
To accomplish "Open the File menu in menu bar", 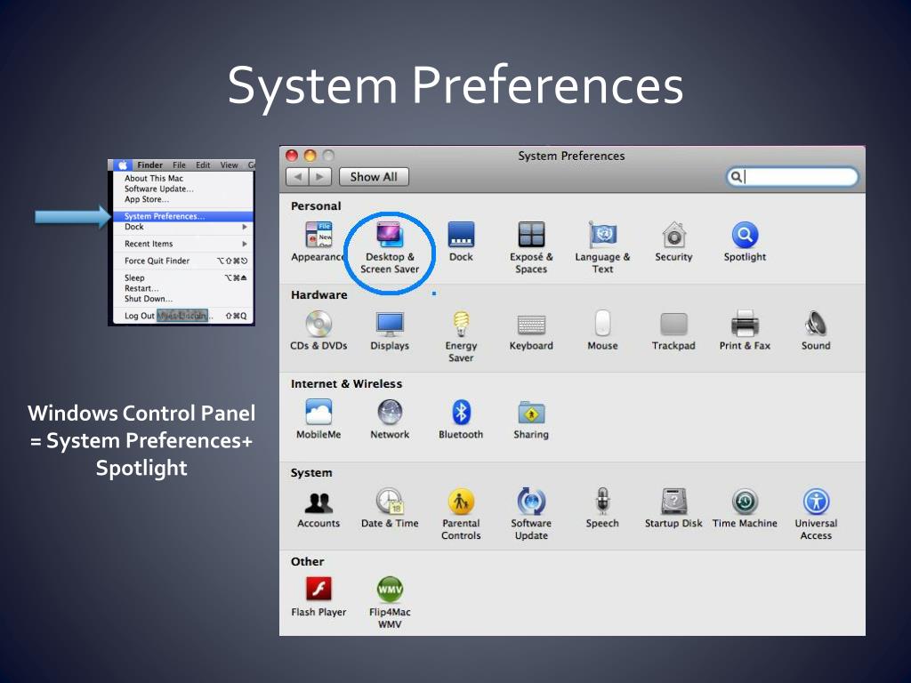I will (x=179, y=165).
